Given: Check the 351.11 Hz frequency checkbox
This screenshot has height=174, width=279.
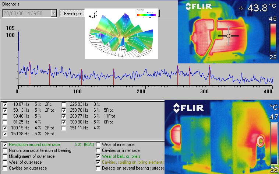Looking at the screenshot, I should (x=64, y=128).
